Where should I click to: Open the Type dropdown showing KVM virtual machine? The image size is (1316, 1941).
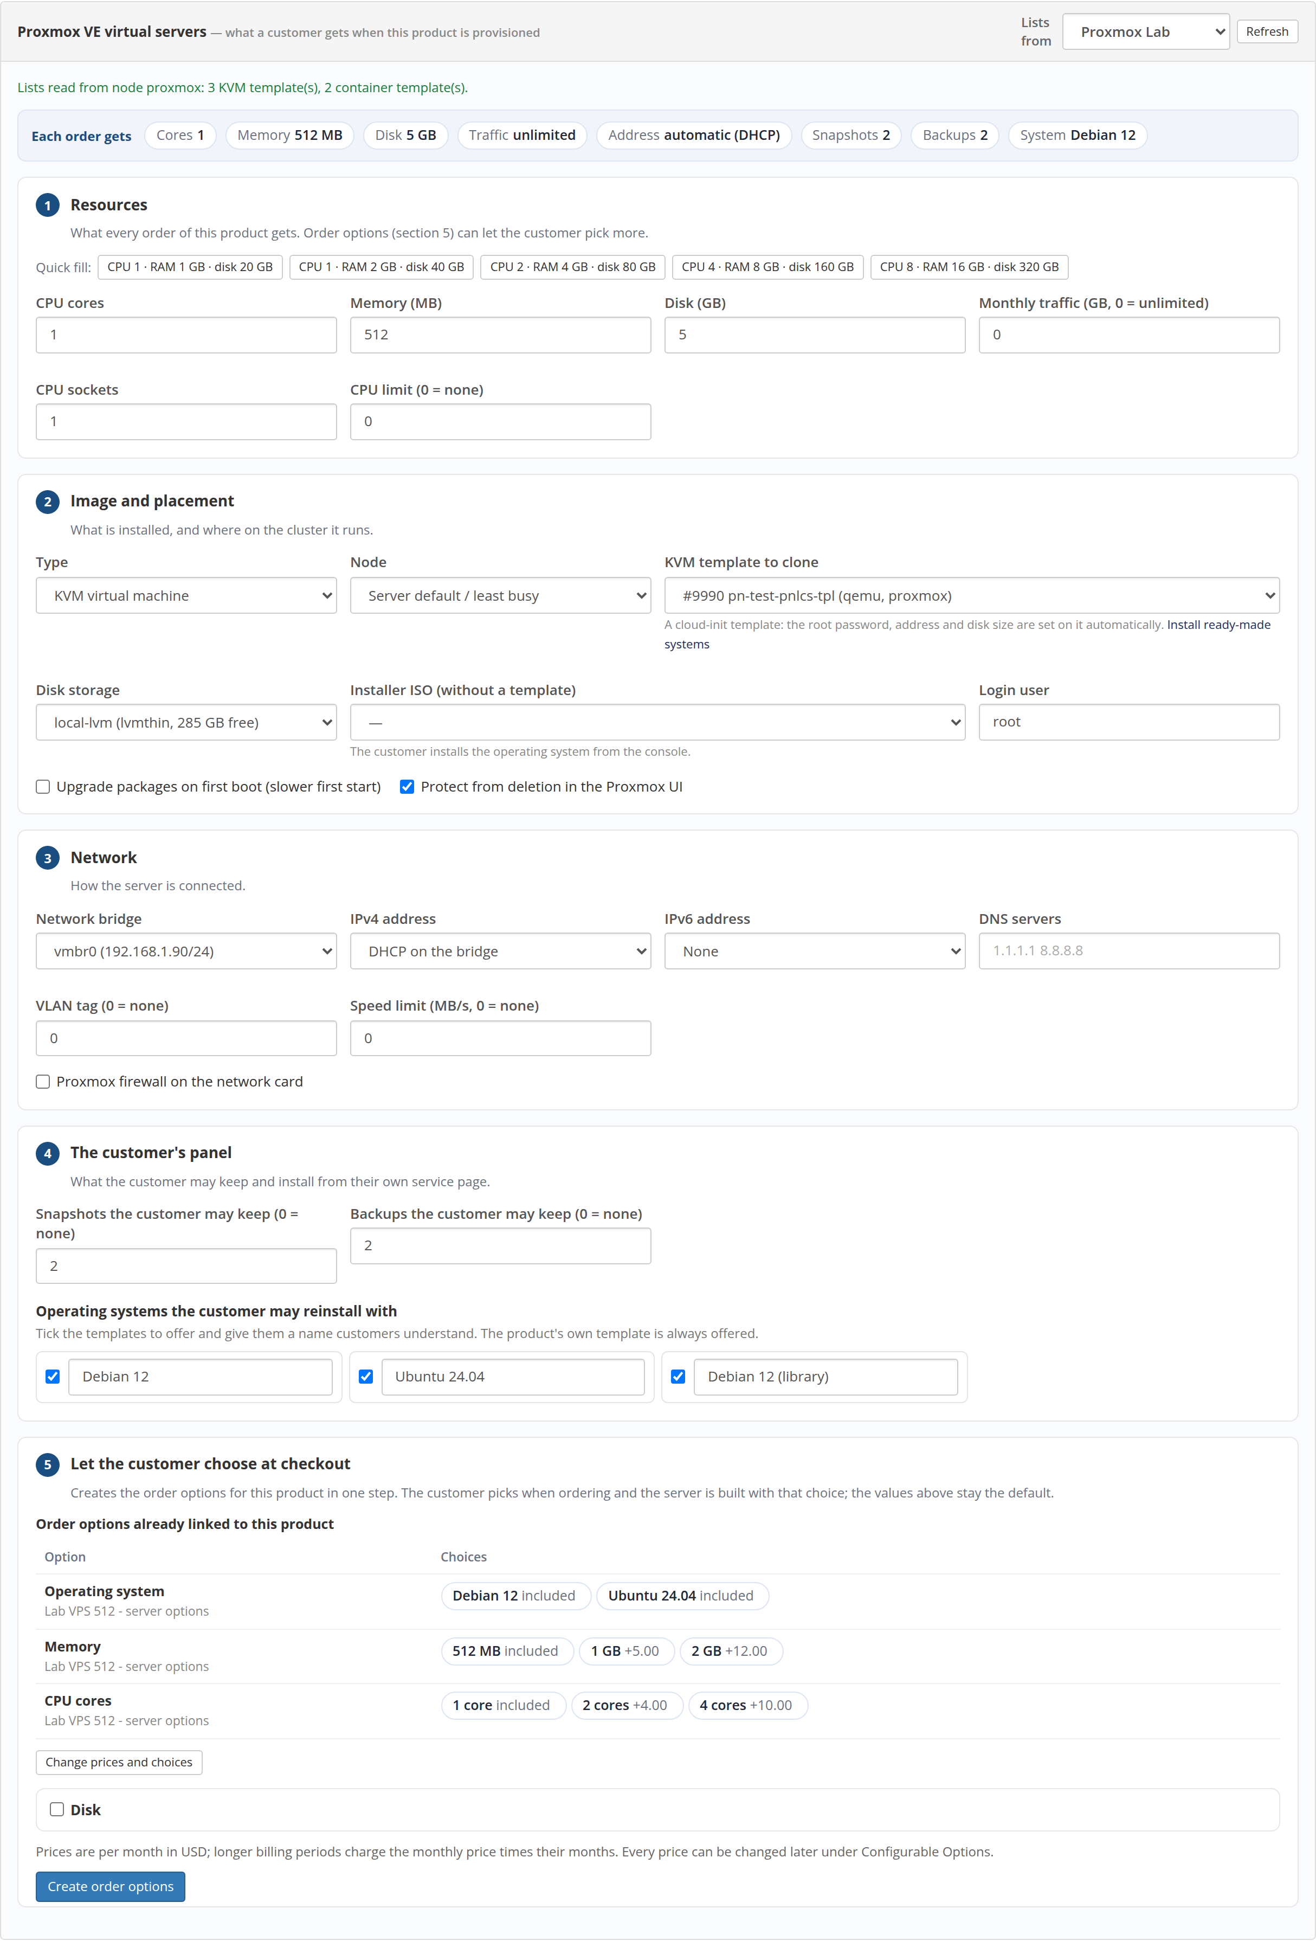click(186, 595)
